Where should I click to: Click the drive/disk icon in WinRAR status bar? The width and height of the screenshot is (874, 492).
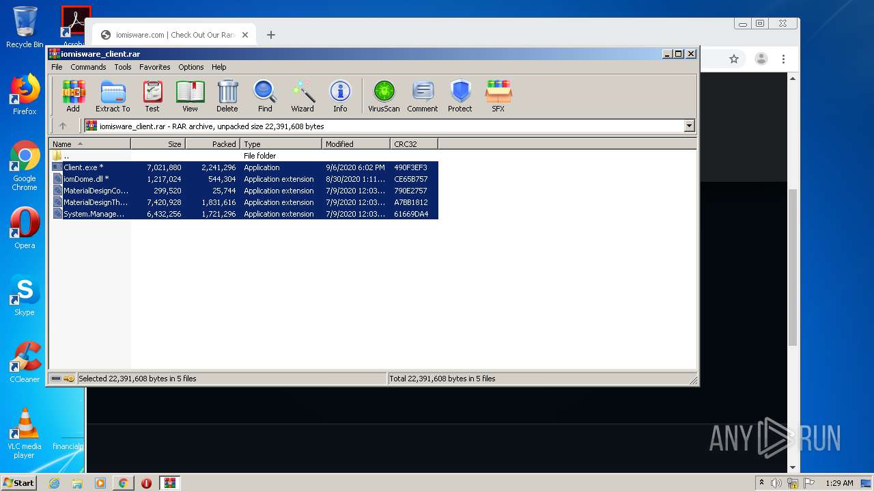pyautogui.click(x=56, y=379)
